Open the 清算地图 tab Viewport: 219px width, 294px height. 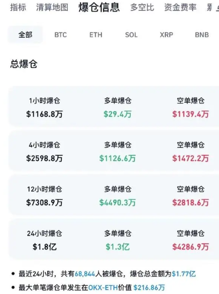(x=52, y=7)
